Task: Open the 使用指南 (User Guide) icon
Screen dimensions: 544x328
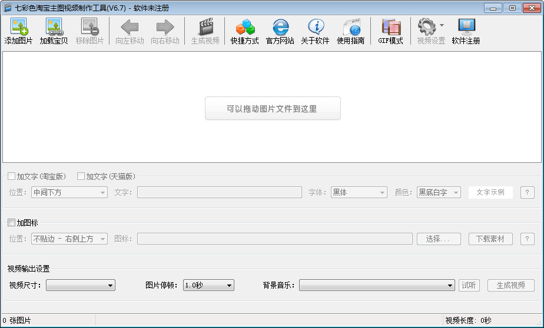Action: pyautogui.click(x=350, y=32)
